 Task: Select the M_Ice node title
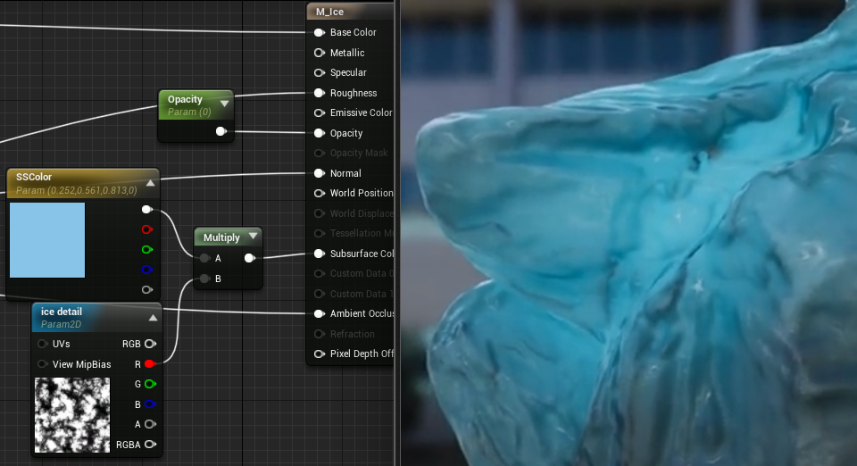click(329, 12)
